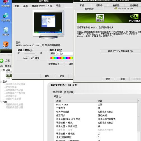
Task: Adjust the screen resolution slider
Action: [36, 54]
